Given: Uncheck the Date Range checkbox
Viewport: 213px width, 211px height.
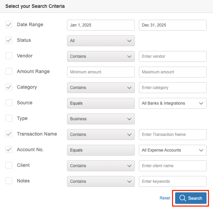Looking at the screenshot, I should click(x=9, y=24).
